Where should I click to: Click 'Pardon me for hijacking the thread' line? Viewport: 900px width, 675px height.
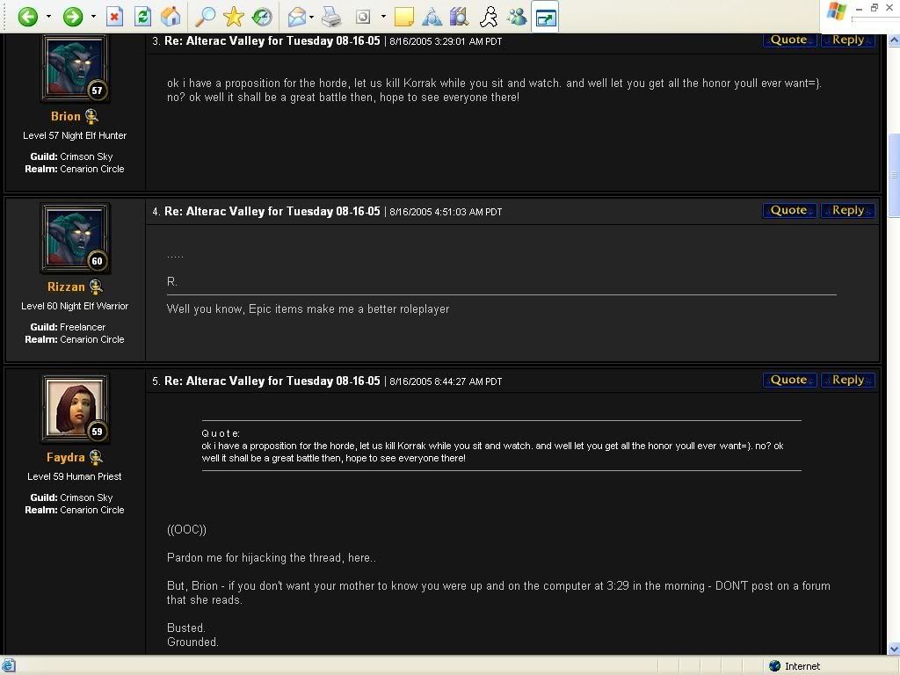tap(271, 558)
